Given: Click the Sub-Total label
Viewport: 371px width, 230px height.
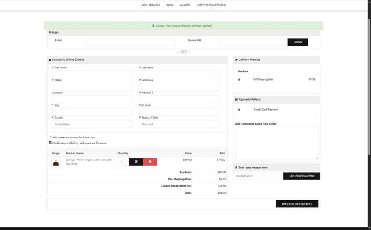Looking at the screenshot, I should click(186, 173).
